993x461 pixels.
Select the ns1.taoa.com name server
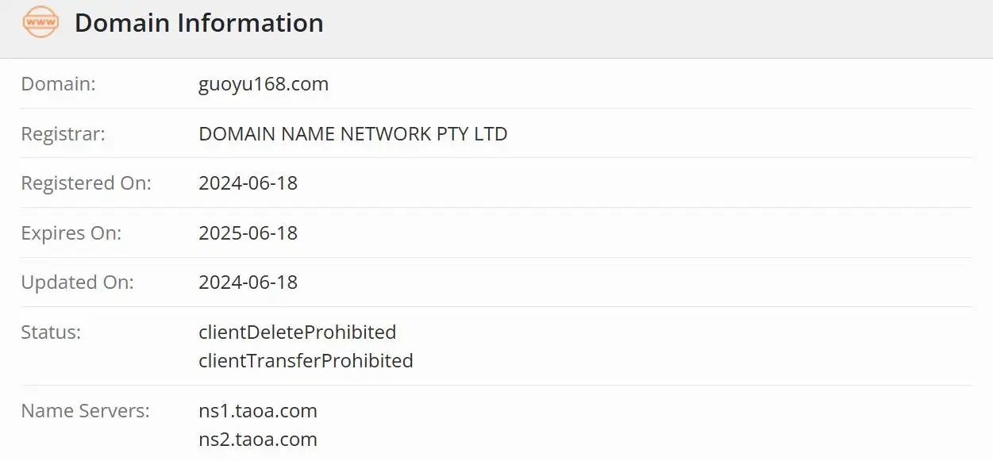[258, 411]
